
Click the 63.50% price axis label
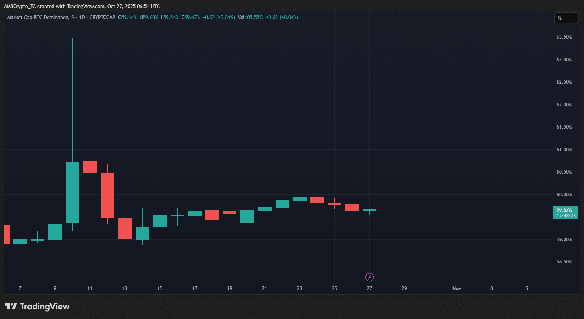(564, 37)
